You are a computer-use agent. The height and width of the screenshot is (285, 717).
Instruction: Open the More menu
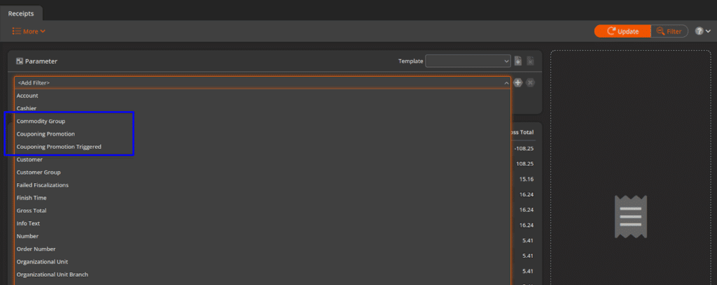29,31
